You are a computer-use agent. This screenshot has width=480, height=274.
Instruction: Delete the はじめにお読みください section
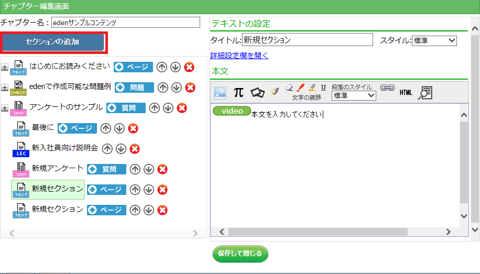click(189, 67)
